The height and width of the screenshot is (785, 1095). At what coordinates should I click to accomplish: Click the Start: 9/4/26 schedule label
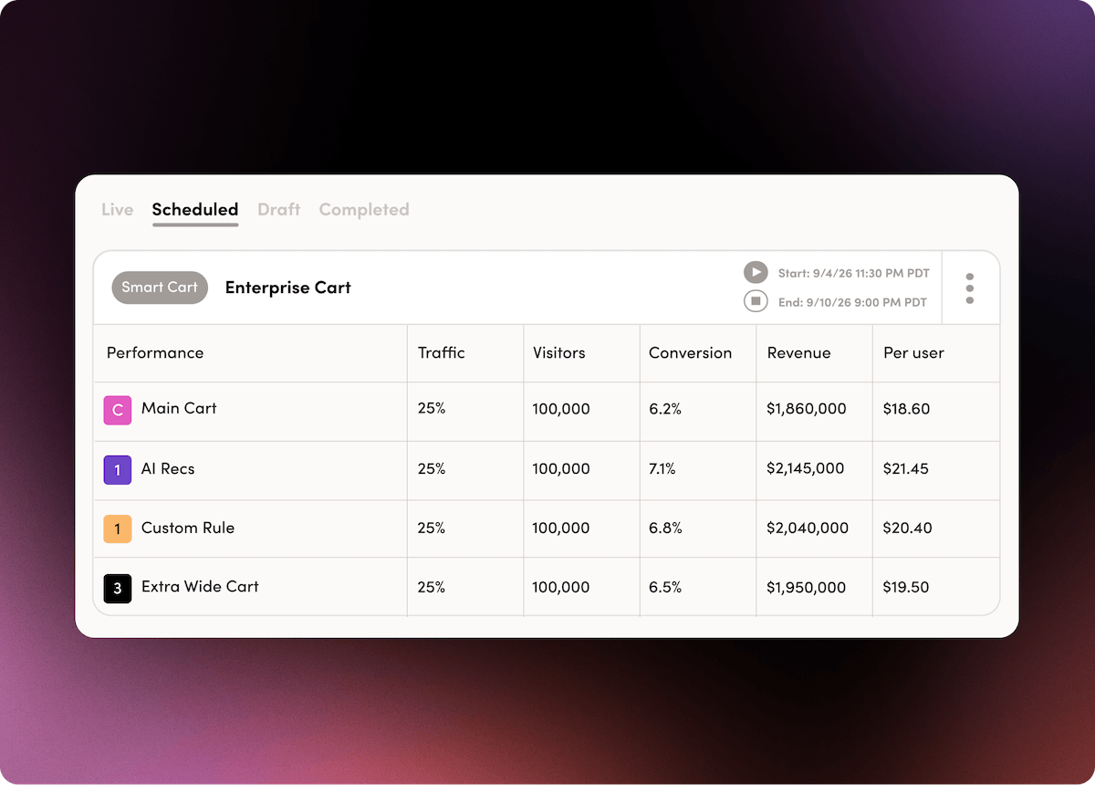851,273
